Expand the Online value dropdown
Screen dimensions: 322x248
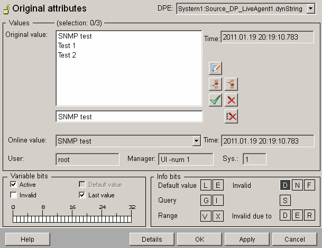click(196, 141)
